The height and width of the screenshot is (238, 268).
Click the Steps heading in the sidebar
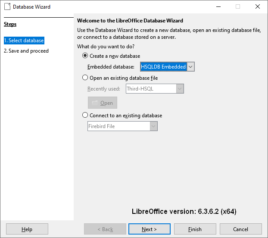coord(10,24)
